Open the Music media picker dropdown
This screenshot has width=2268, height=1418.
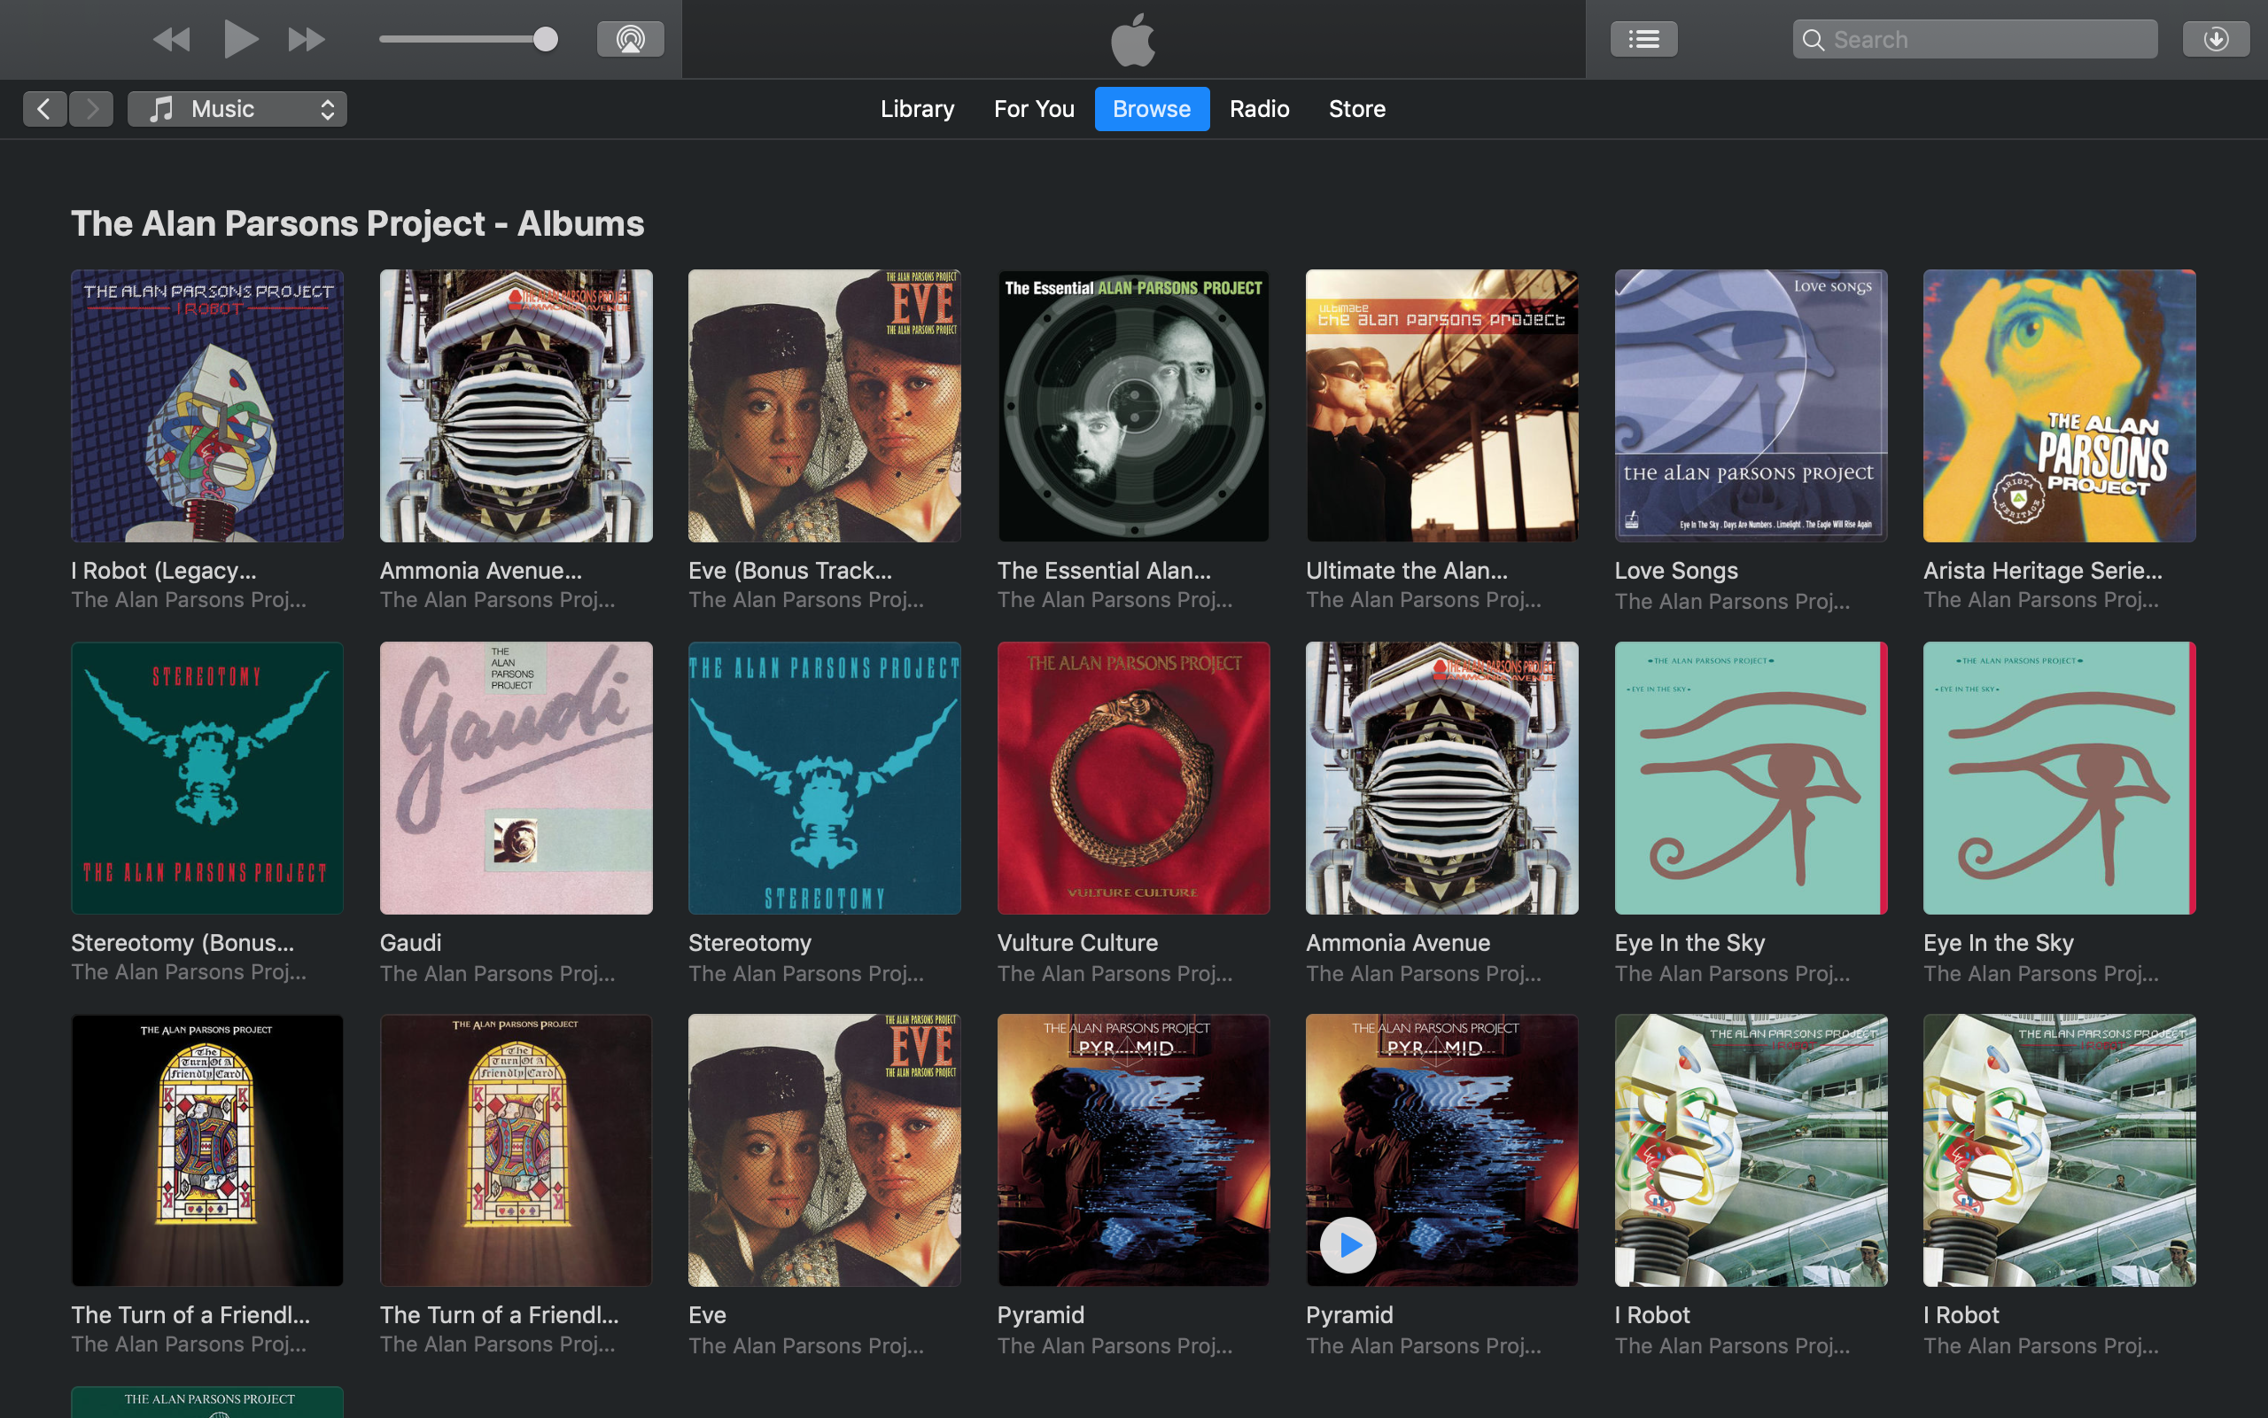click(x=237, y=109)
